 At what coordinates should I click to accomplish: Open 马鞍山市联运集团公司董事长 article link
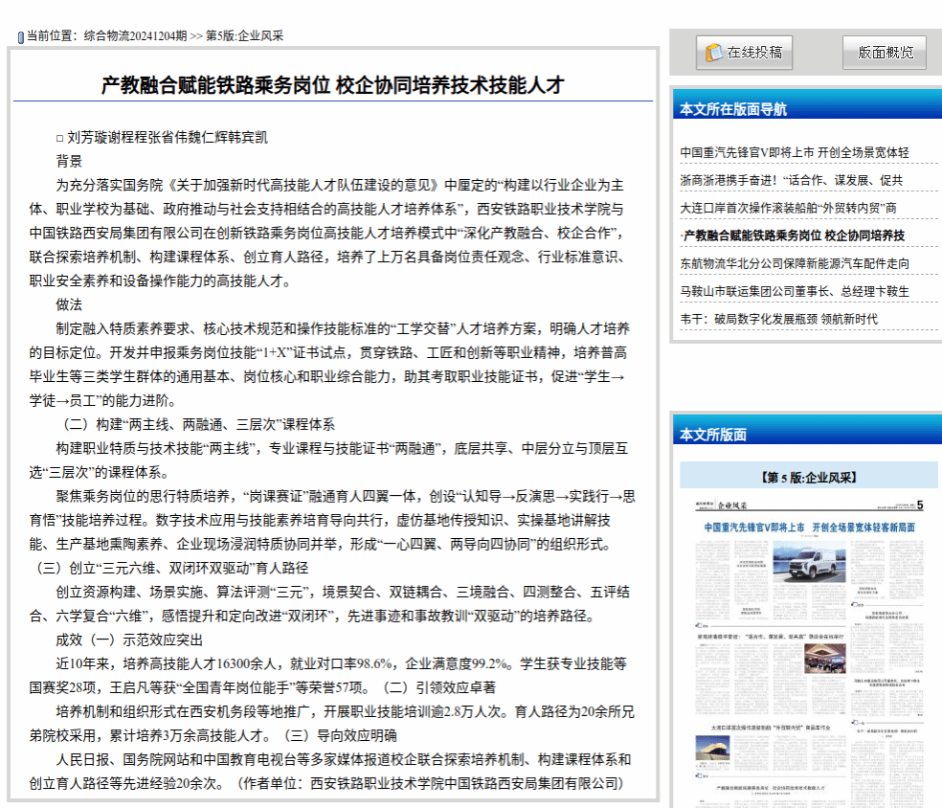click(x=794, y=291)
